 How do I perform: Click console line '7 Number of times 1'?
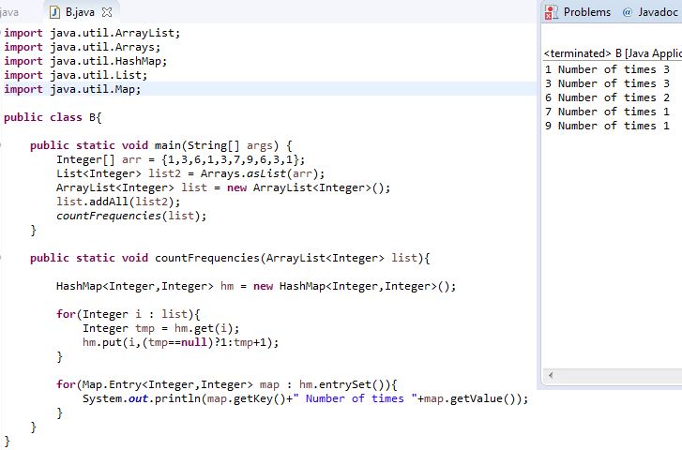click(x=607, y=112)
